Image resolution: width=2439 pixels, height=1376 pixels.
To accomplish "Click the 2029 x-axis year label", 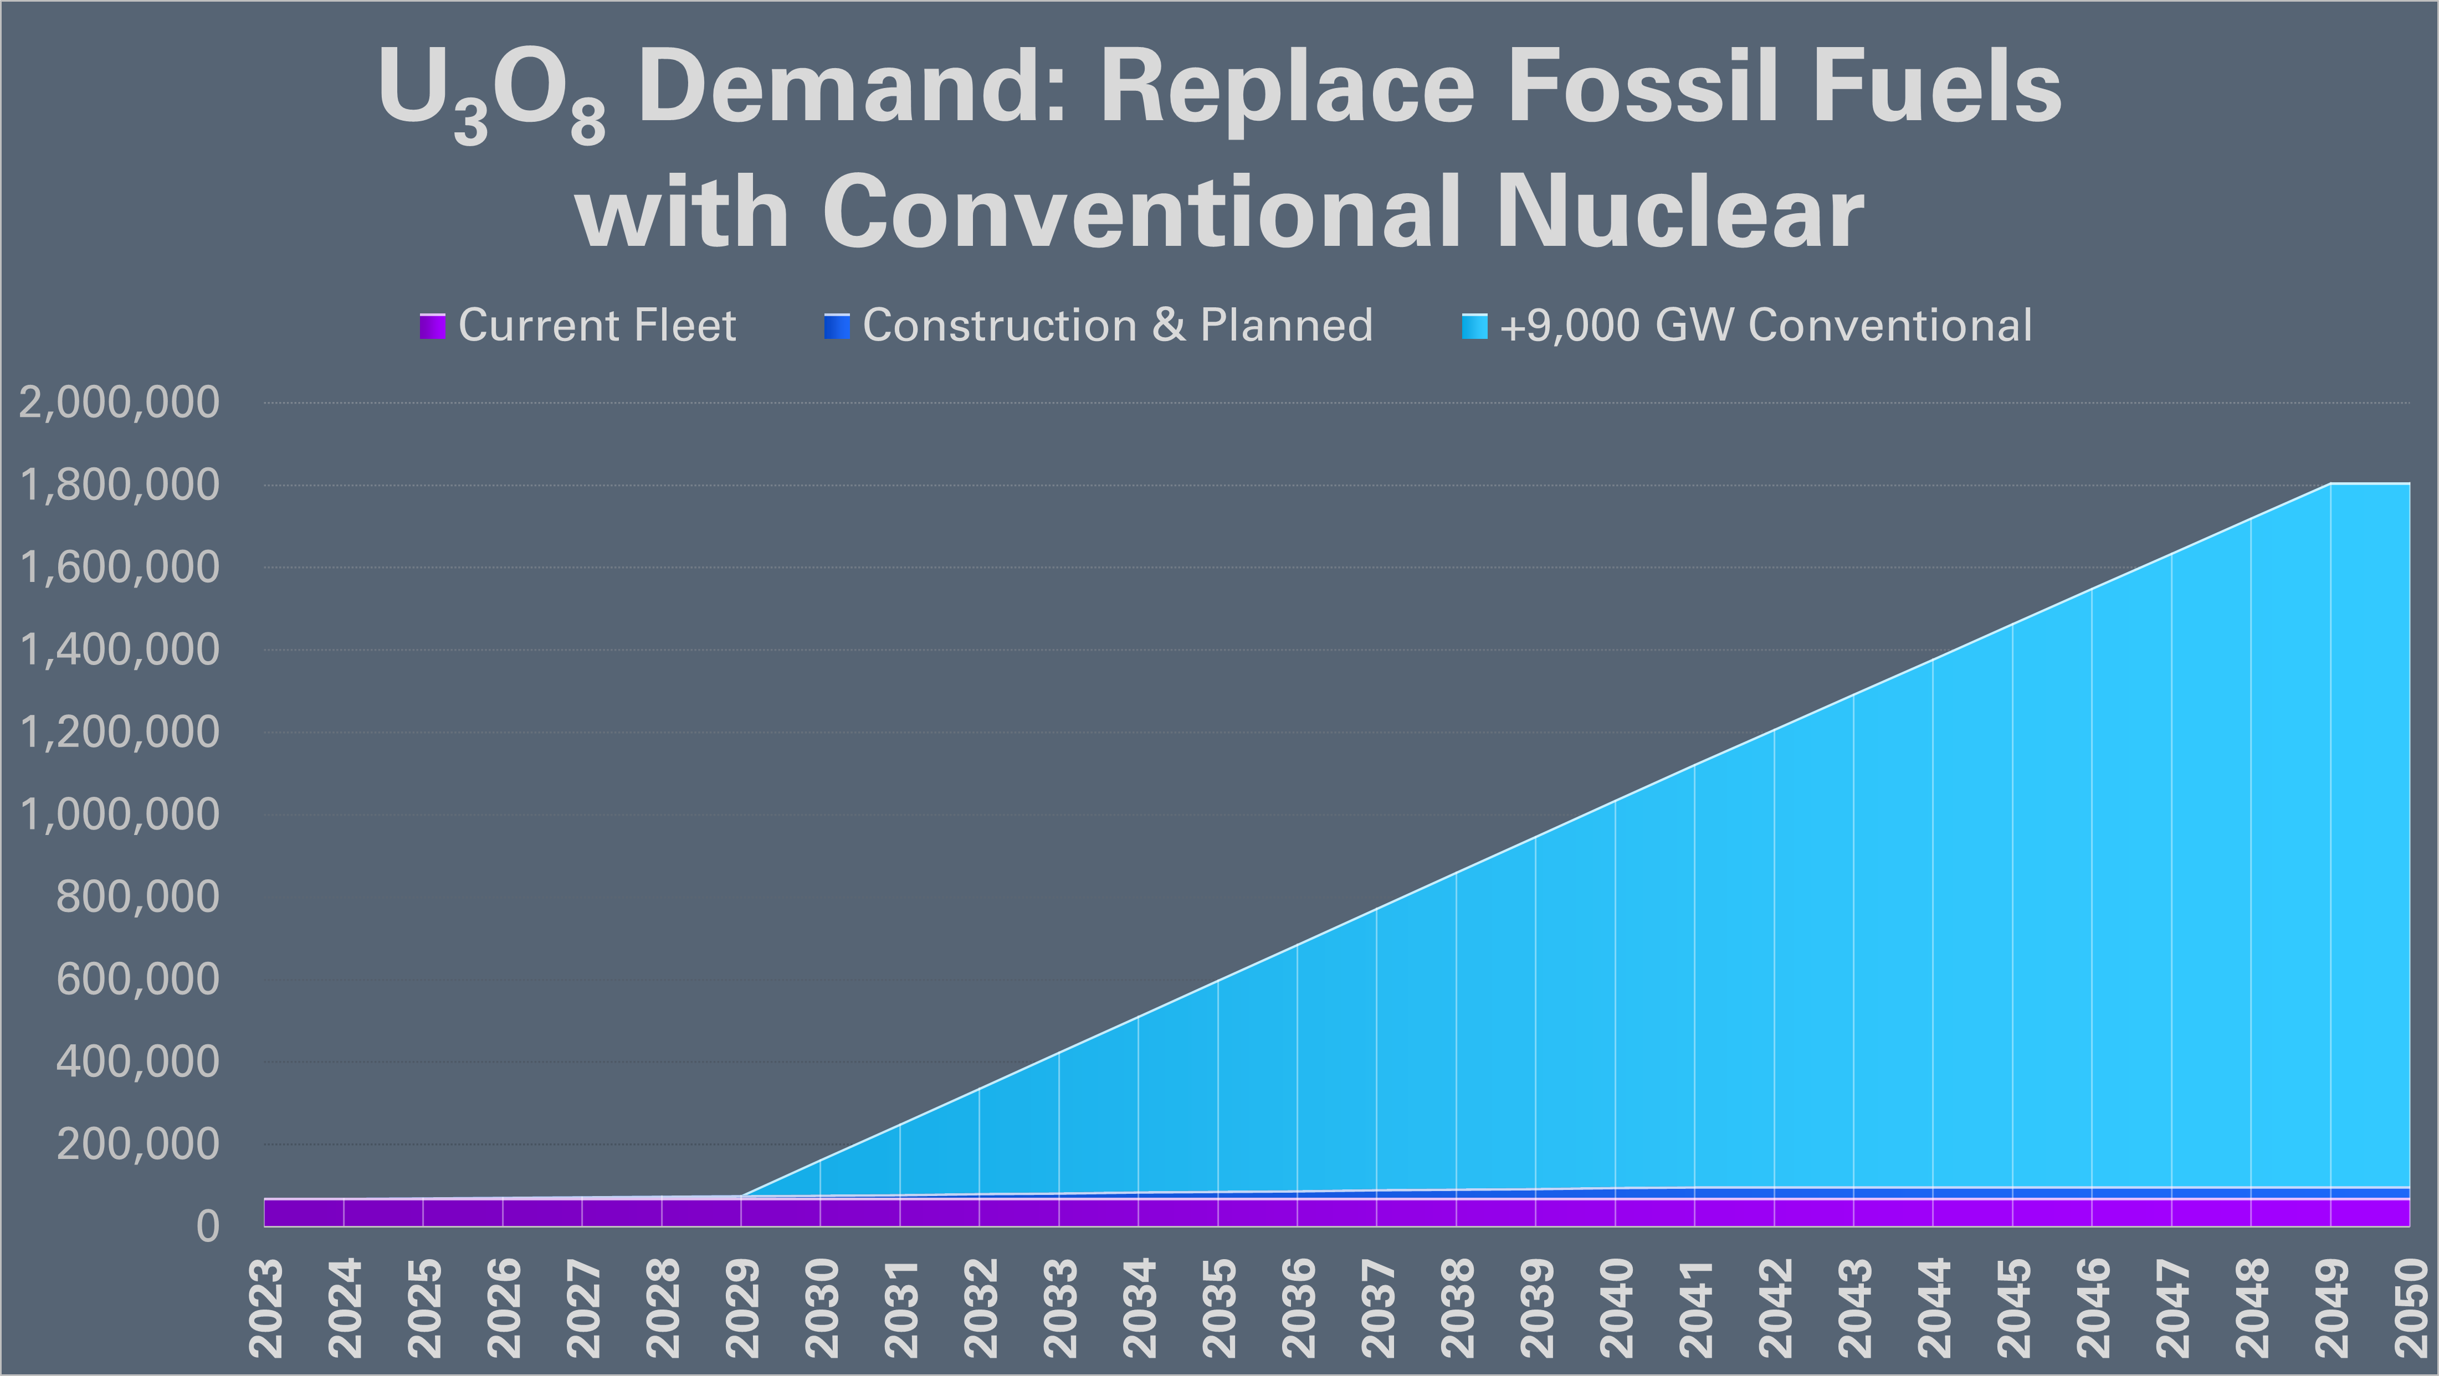I will coord(743,1308).
